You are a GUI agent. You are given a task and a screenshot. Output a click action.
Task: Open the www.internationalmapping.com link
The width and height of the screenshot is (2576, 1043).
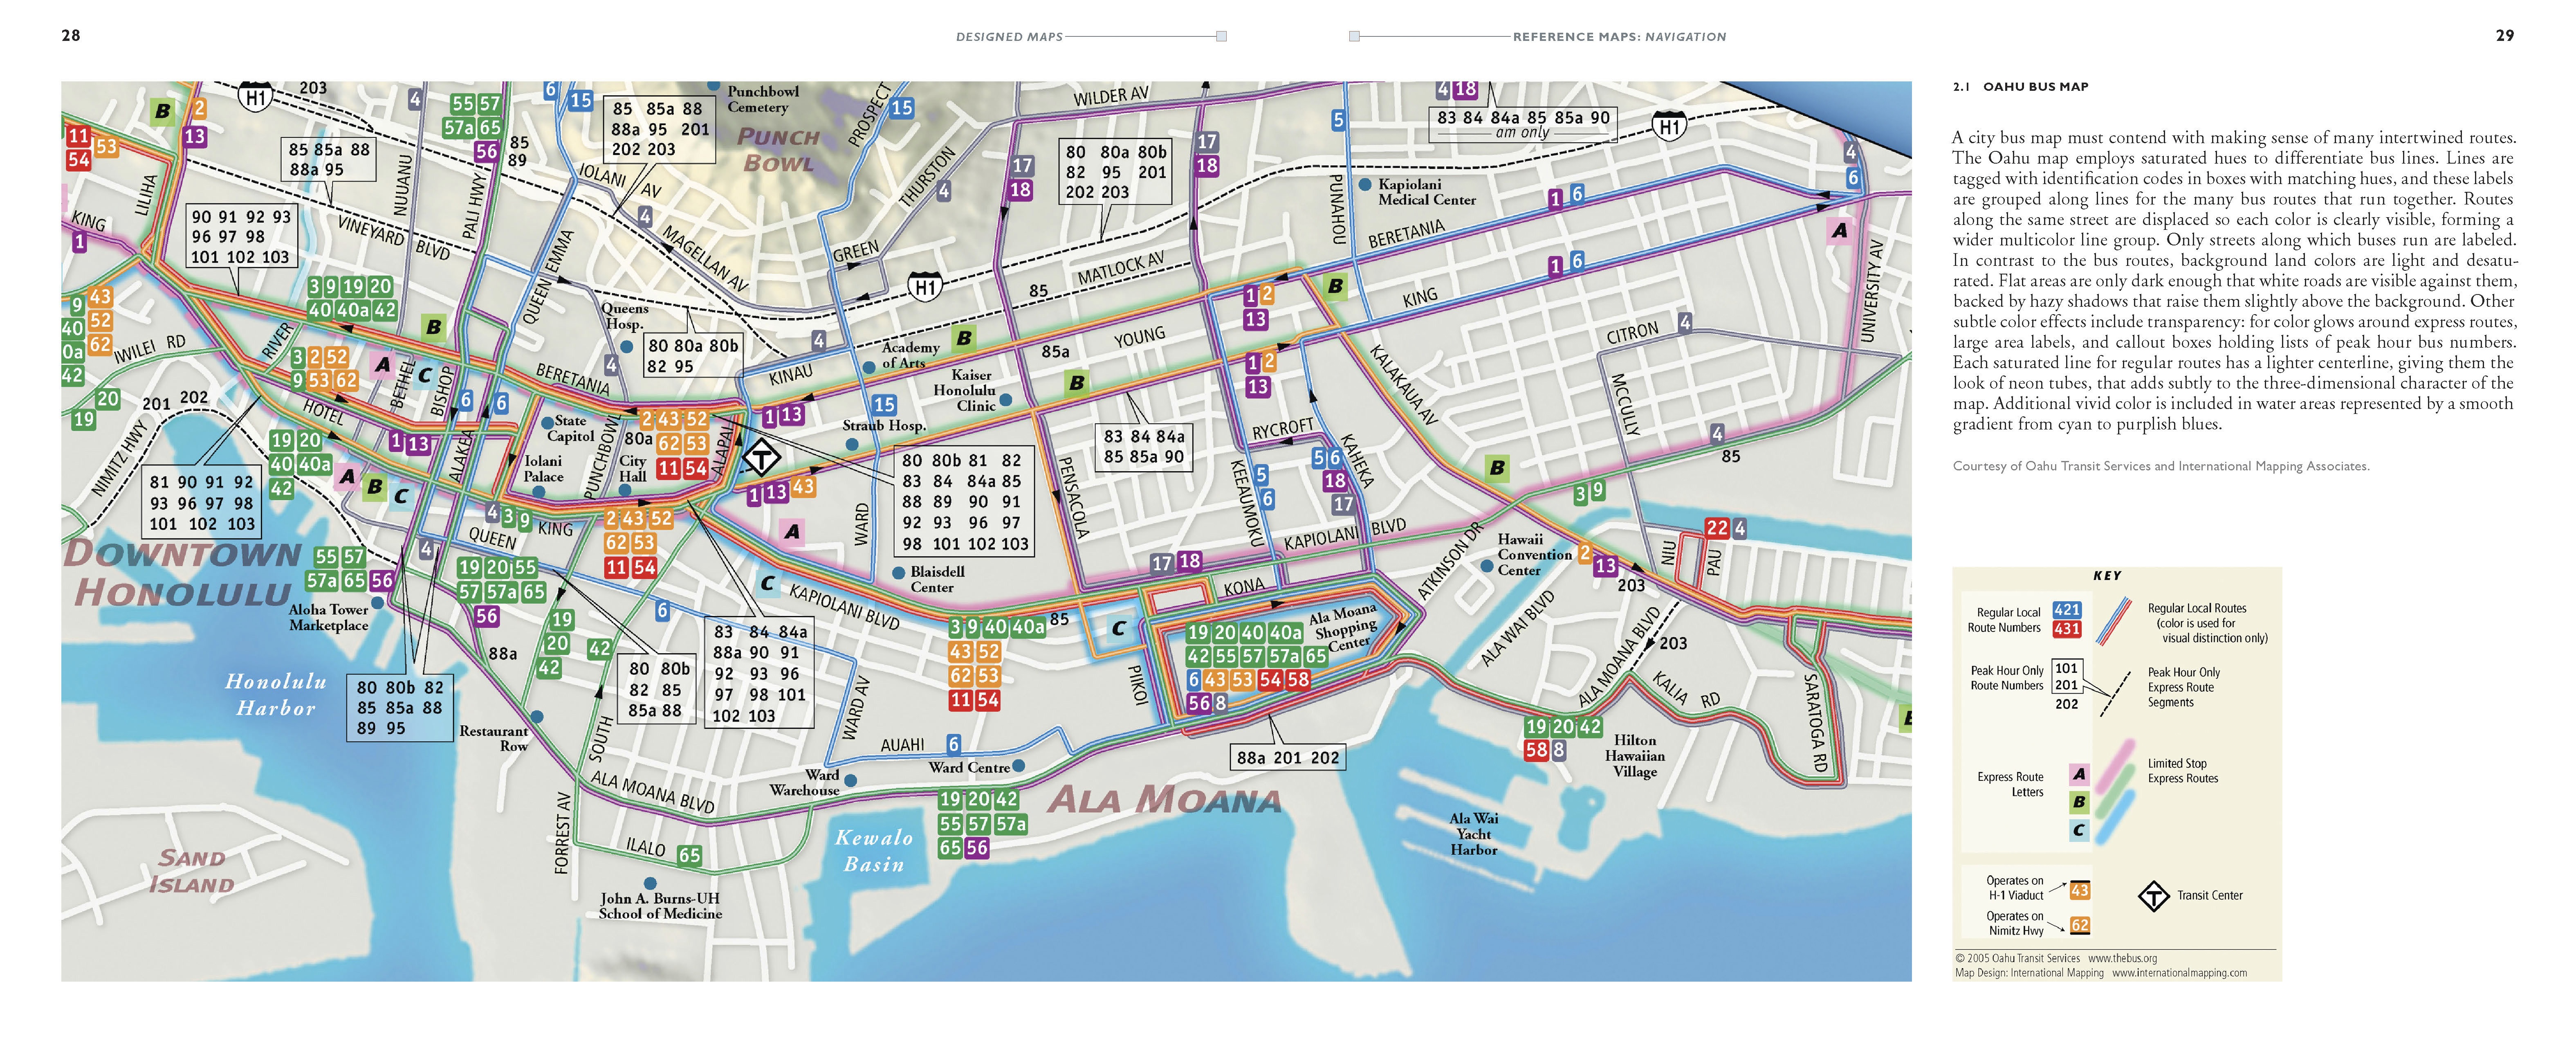[2179, 973]
